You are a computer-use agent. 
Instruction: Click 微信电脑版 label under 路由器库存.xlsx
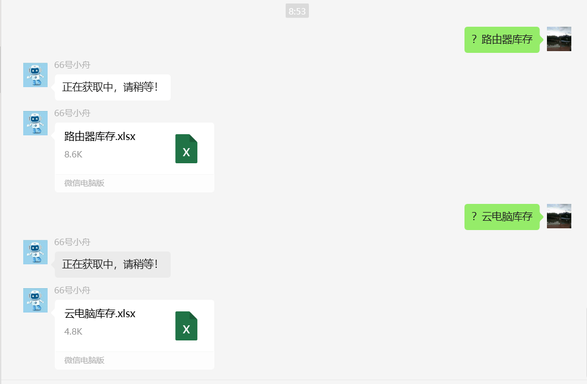[x=84, y=183]
